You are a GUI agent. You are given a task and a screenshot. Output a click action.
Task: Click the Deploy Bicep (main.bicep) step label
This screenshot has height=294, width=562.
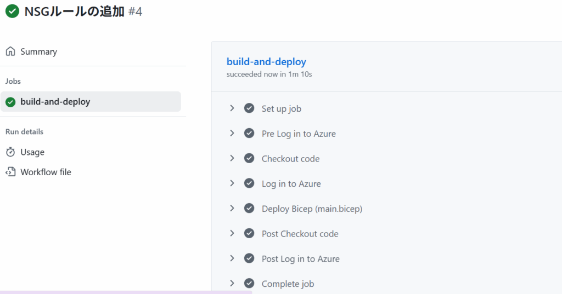pos(312,209)
